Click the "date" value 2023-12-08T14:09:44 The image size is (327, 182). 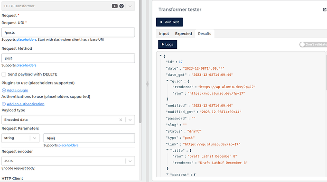click(204, 68)
